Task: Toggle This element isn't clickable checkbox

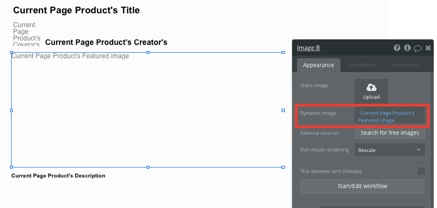Action: 421,171
